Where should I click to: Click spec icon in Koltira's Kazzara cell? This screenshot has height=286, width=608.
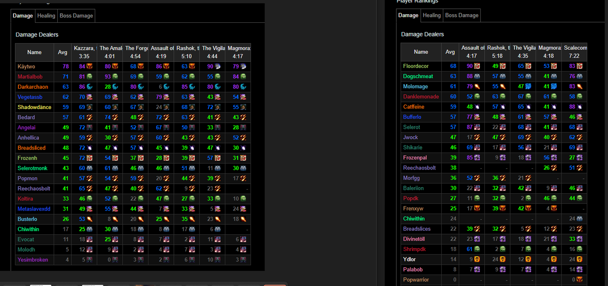click(89, 199)
